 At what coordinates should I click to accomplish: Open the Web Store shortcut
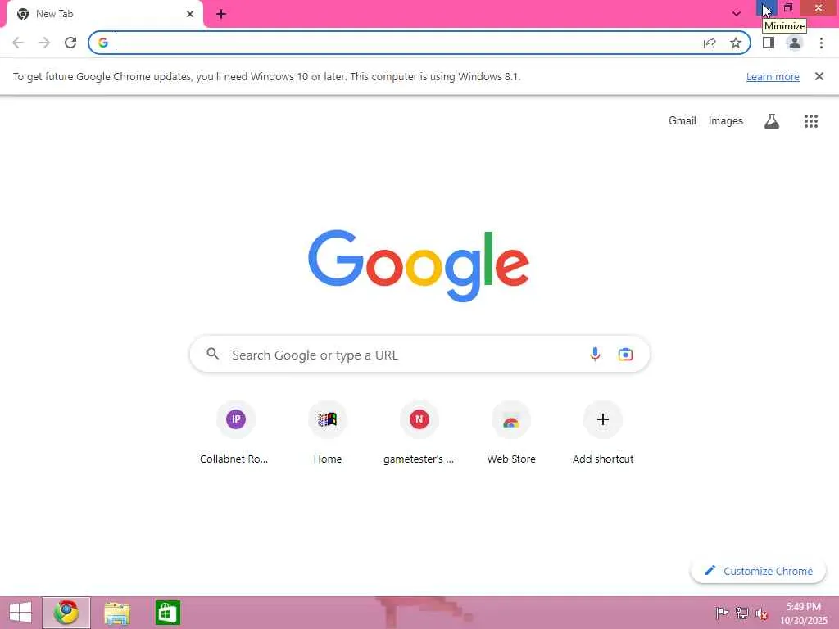point(511,432)
